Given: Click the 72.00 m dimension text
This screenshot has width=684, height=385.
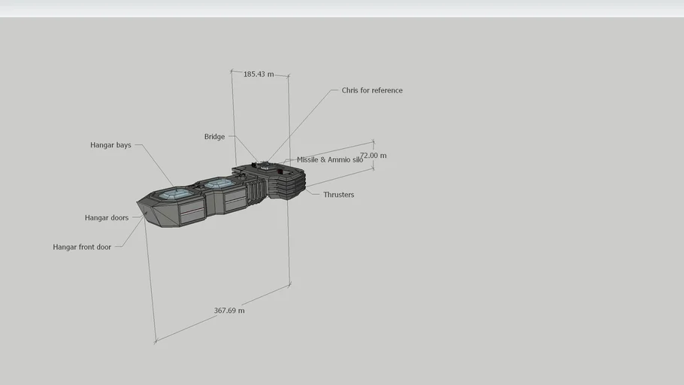Looking at the screenshot, I should point(374,156).
